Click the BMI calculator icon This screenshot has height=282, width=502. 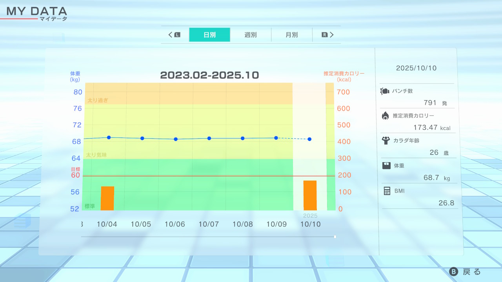point(387,191)
